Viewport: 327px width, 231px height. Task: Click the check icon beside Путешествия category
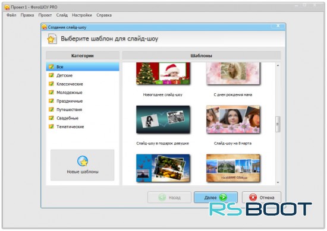[x=51, y=109]
